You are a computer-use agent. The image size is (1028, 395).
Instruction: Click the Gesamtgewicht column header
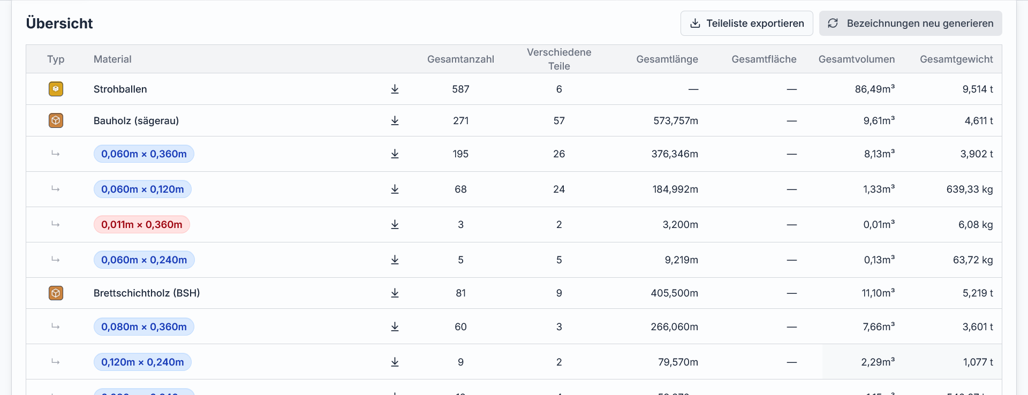[x=956, y=59]
